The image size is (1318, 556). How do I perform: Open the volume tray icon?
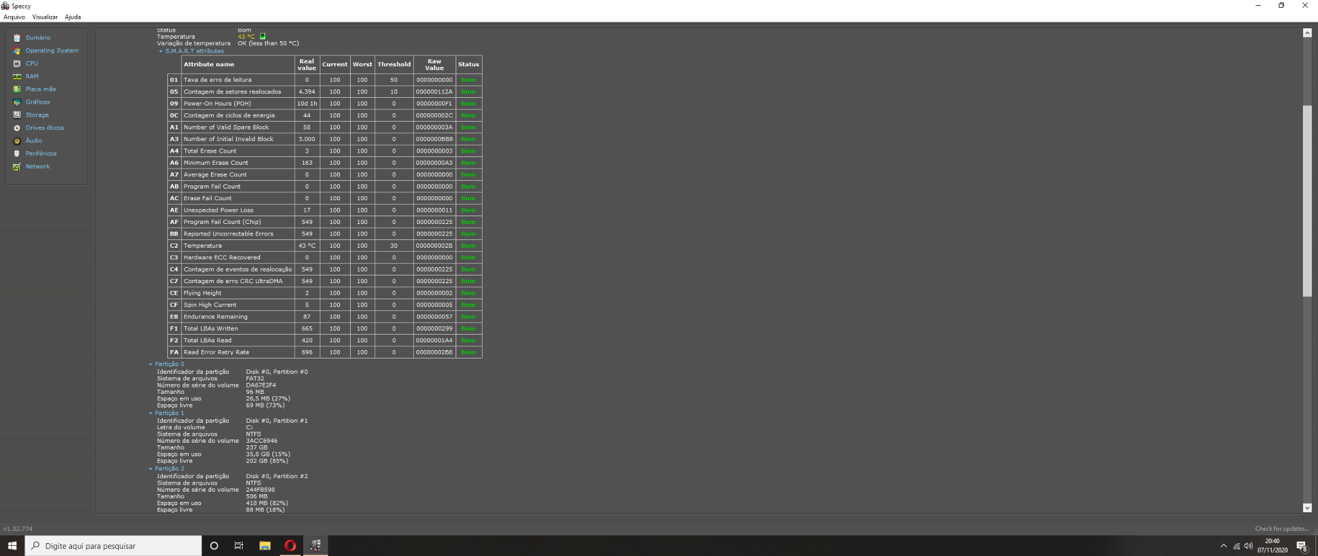click(1248, 546)
